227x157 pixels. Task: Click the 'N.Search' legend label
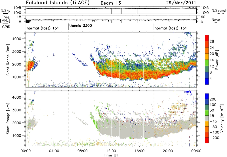pos(219,10)
